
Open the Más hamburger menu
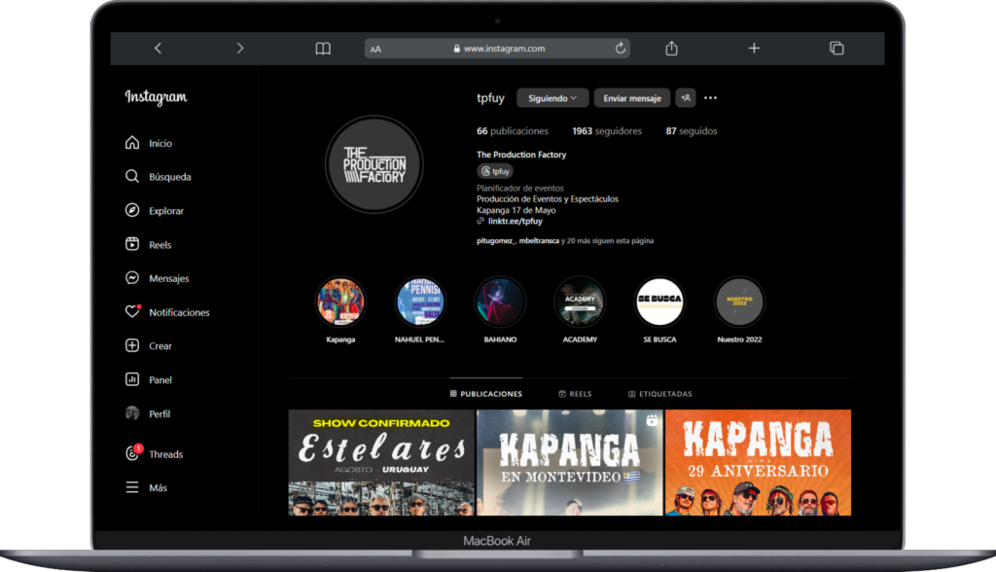tap(147, 487)
